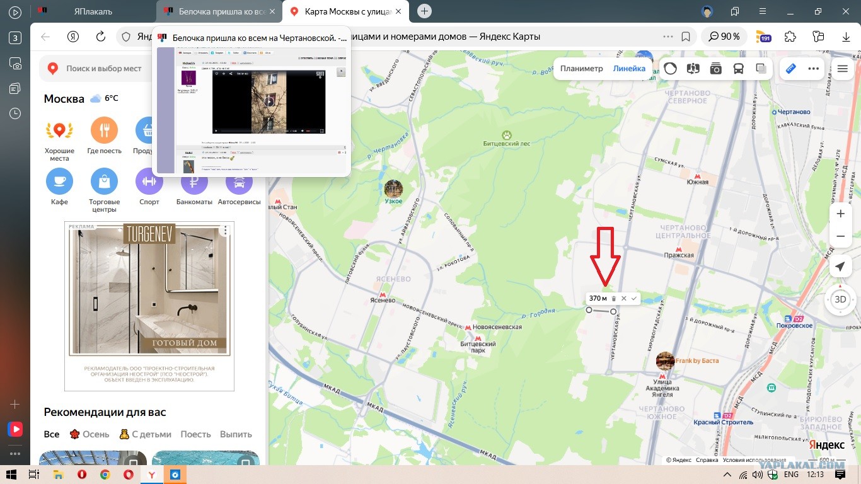The image size is (861, 484).
Task: Switch to the 'Планиметр' measuring mode
Action: (582, 69)
